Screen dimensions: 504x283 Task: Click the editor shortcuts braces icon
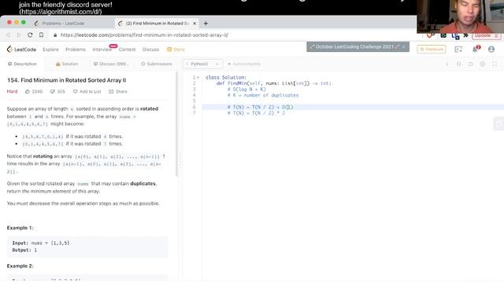coord(459,64)
